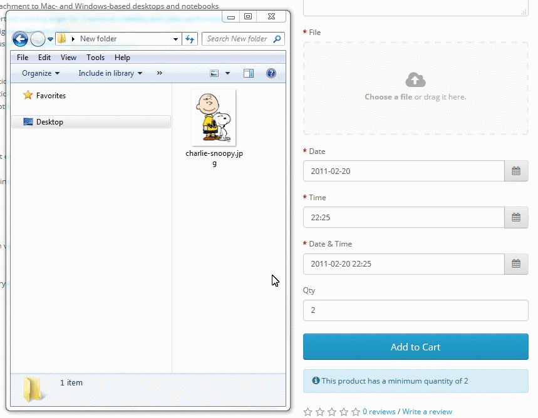The width and height of the screenshot is (538, 418).
Task: Open the recent locations arrow beside forward button
Action: click(x=51, y=39)
